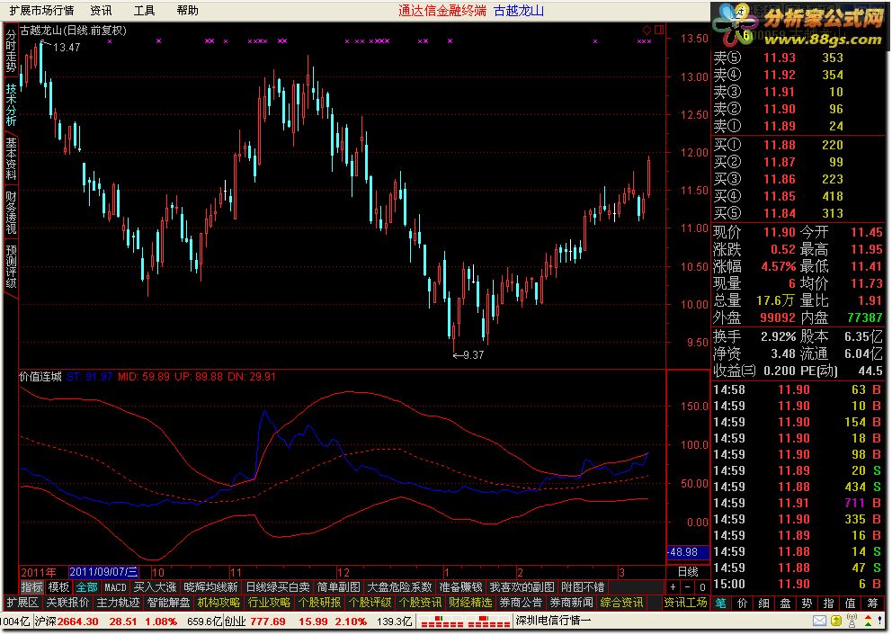The width and height of the screenshot is (892, 635).
Task: Open the 关联报价 tab
Action: (67, 603)
